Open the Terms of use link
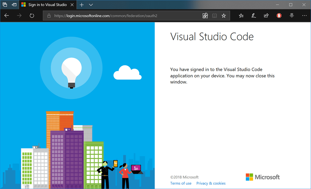 point(181,183)
